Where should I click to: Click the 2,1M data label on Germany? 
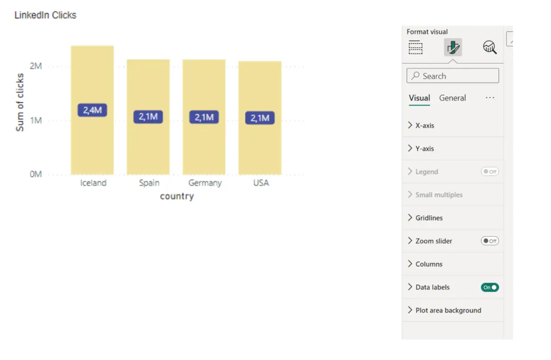point(204,117)
